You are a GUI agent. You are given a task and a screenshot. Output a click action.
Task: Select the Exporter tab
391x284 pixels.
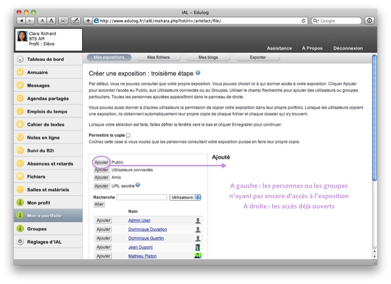click(x=258, y=57)
